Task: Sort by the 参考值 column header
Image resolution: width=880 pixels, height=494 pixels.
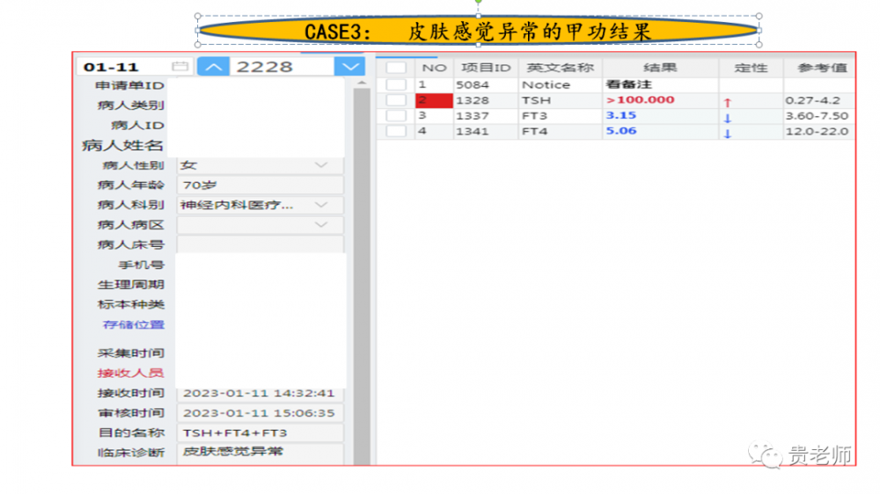Action: tap(820, 68)
